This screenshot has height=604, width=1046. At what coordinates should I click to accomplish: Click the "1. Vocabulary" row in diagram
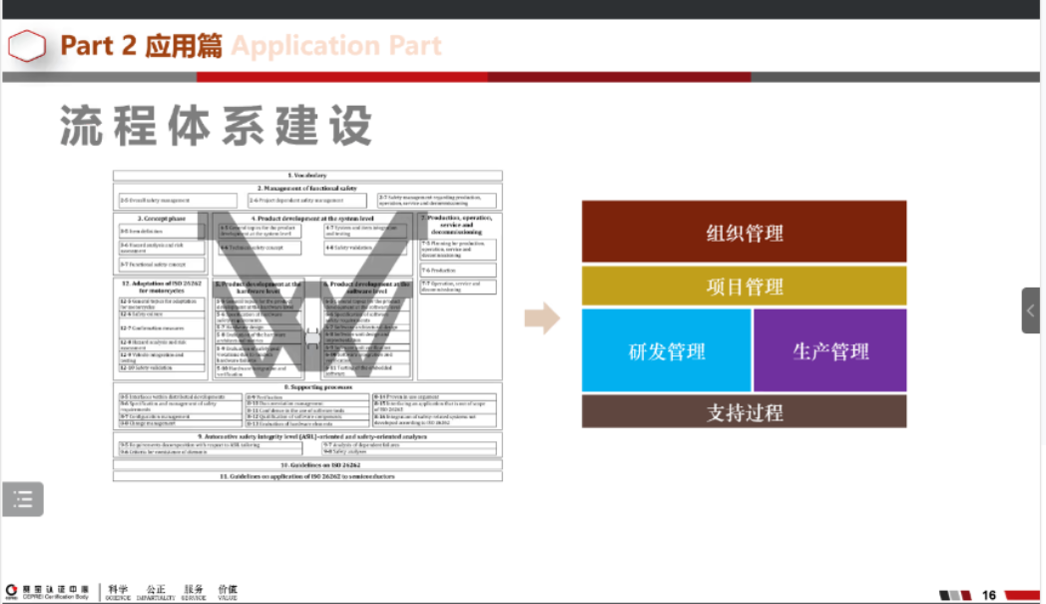coord(307,176)
